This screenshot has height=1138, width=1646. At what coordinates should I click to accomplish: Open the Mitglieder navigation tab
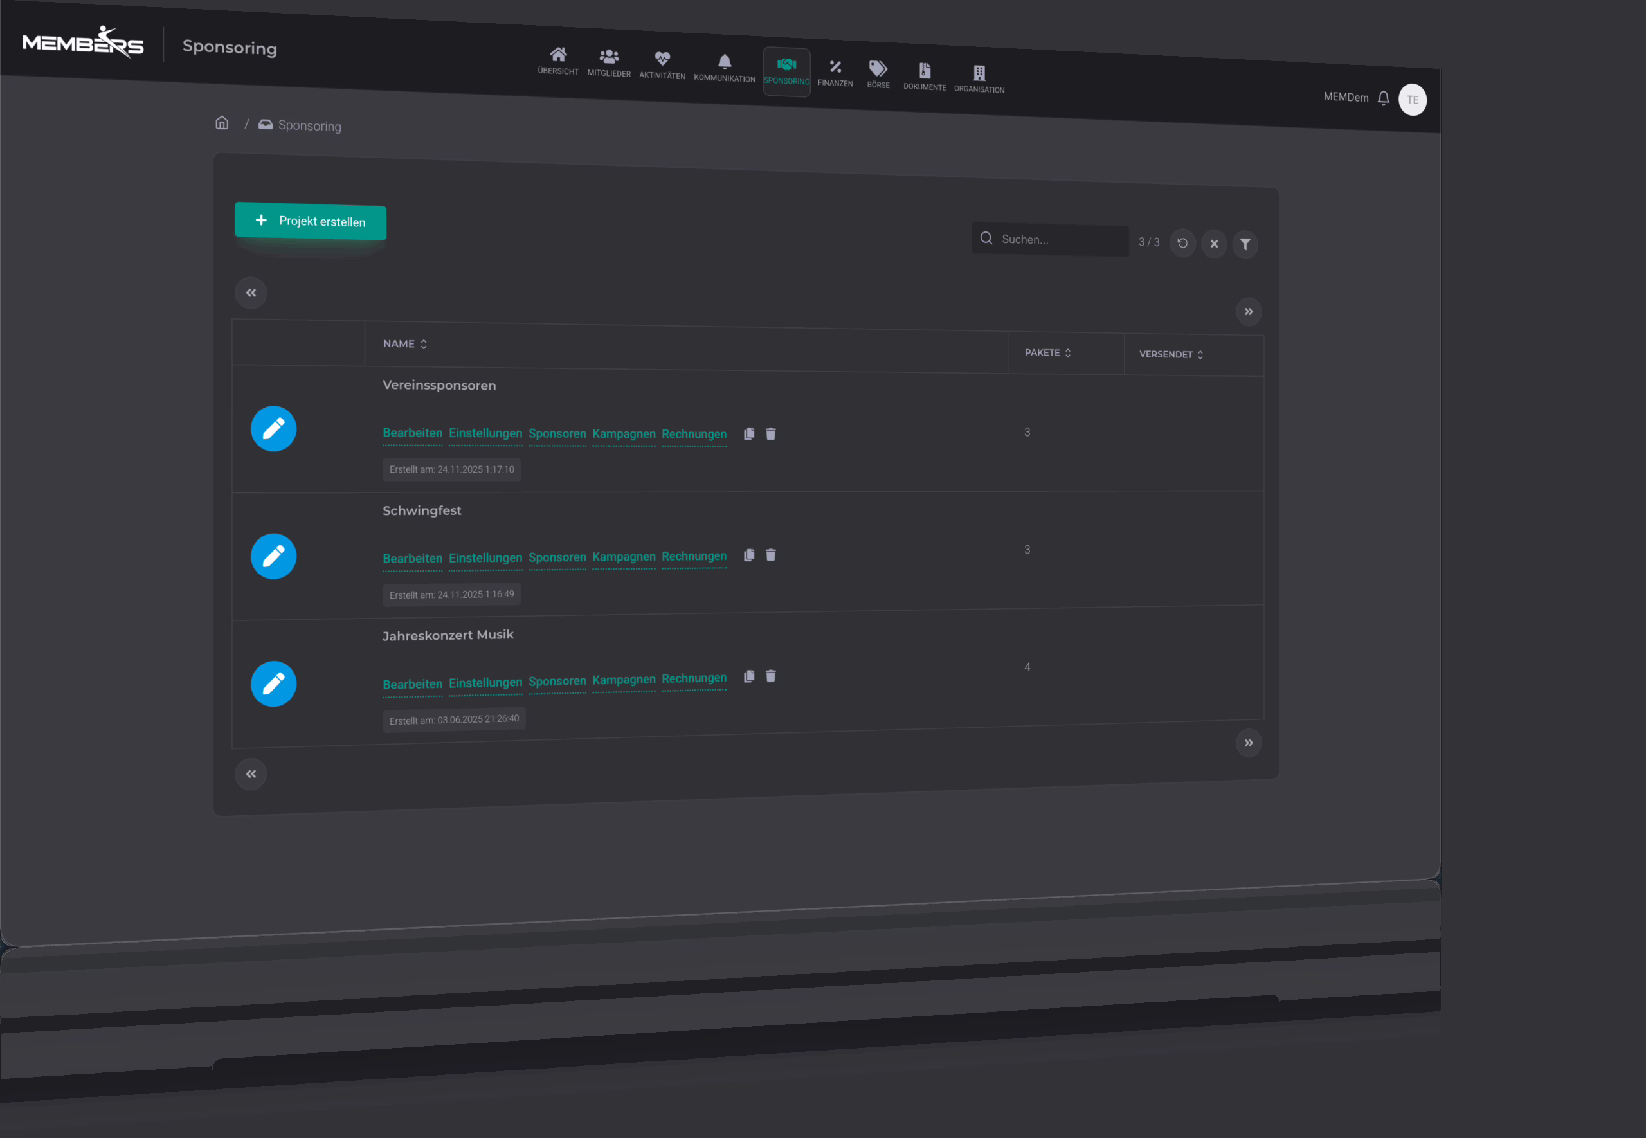(x=608, y=63)
